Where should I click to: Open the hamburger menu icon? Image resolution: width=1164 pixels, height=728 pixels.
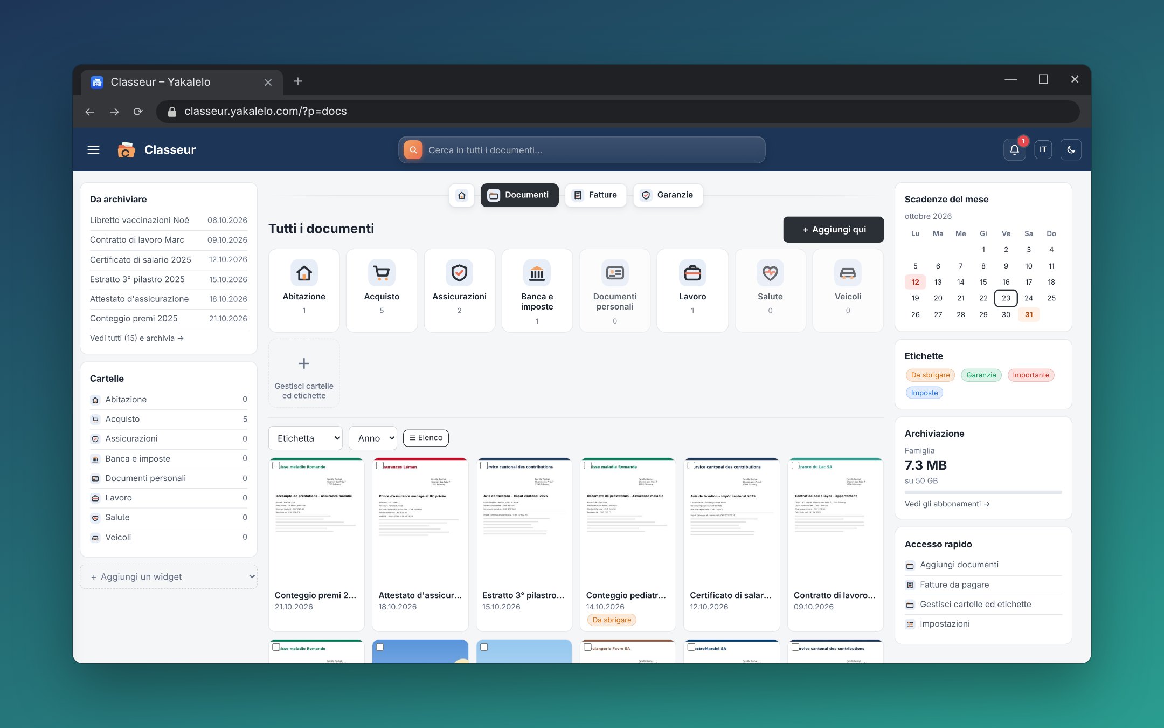93,150
